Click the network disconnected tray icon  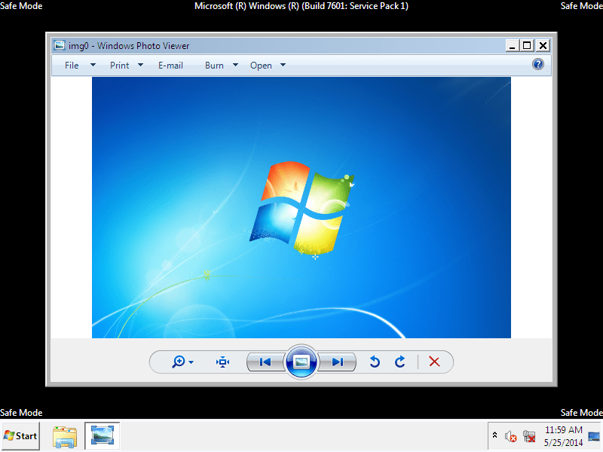pos(529,437)
